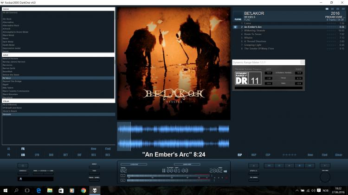Select track 5 Whelm
The image size is (348, 195).
(289, 37)
